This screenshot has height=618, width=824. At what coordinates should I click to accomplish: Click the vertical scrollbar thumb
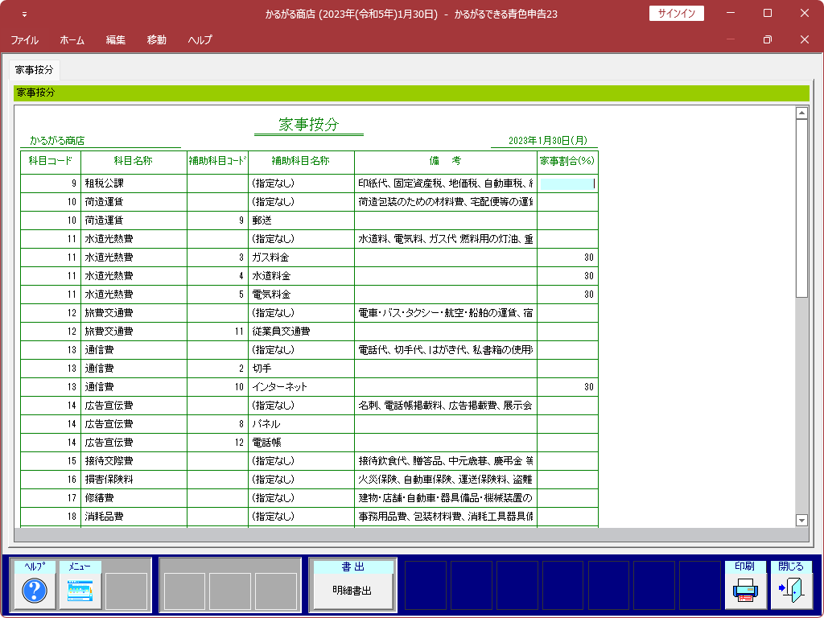(801, 208)
